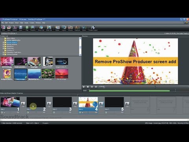The height and width of the screenshot is (142, 189).
Task: Click the Save toolbar icon
Action: [x=20, y=28]
